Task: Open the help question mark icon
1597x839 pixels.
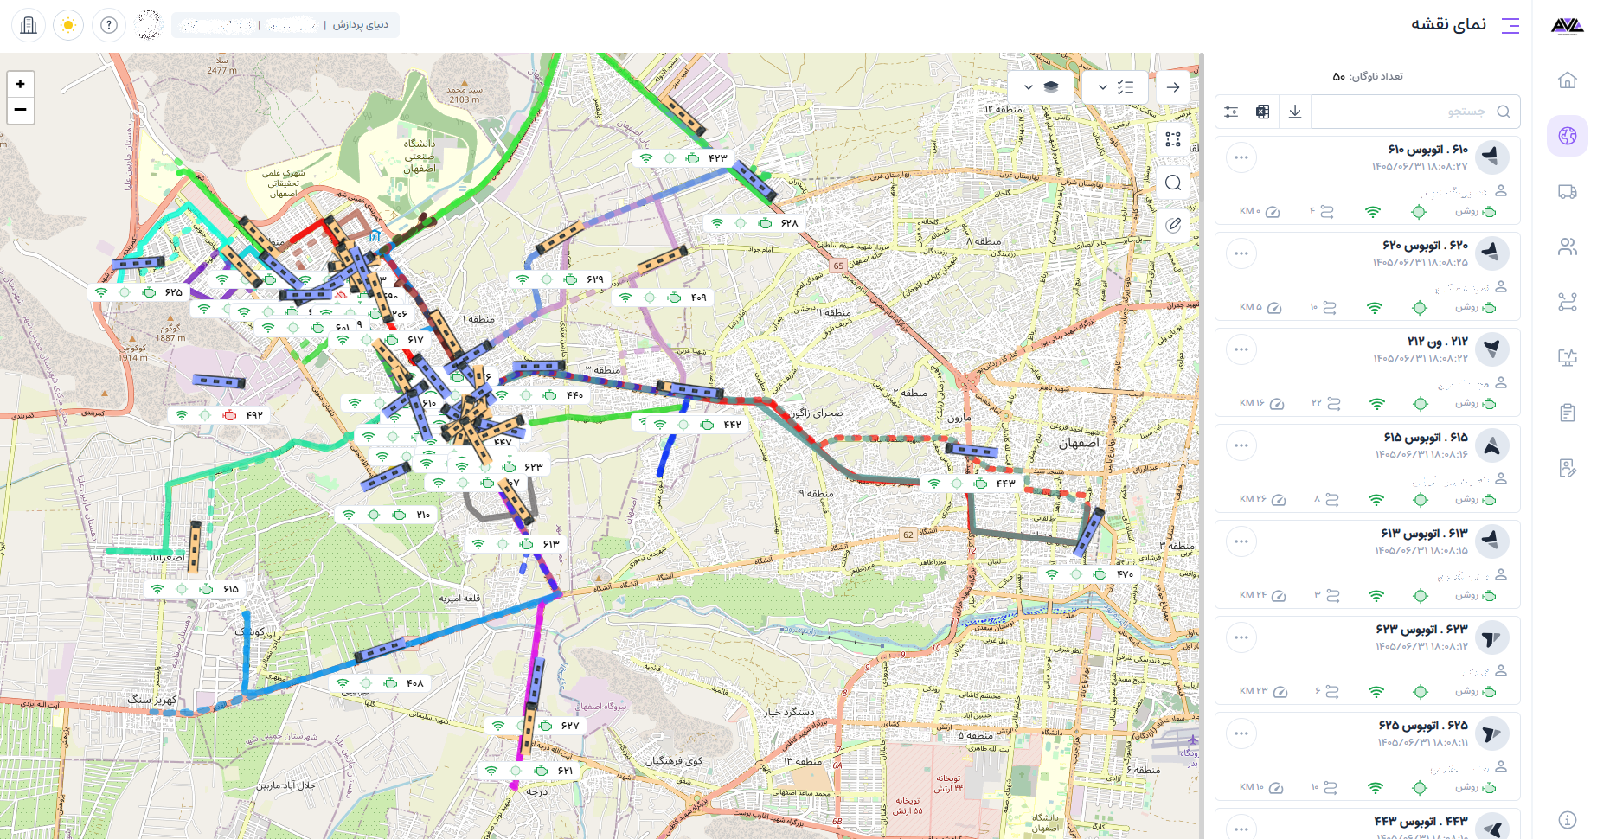Action: 109,25
